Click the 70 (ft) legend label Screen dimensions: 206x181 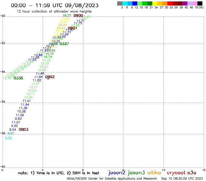coord(199,8)
